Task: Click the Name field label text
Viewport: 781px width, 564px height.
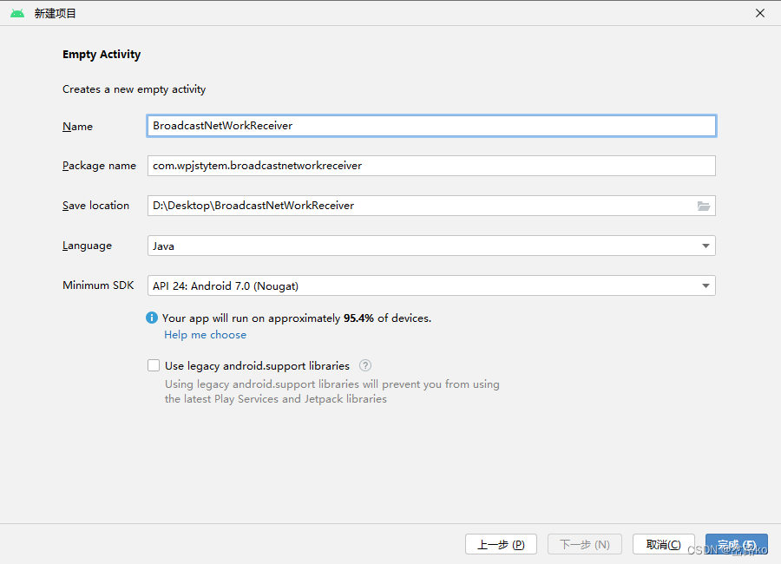Action: coord(78,127)
